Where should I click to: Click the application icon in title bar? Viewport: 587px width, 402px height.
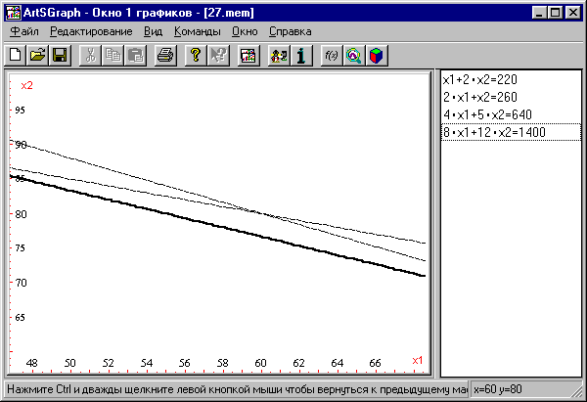14,11
